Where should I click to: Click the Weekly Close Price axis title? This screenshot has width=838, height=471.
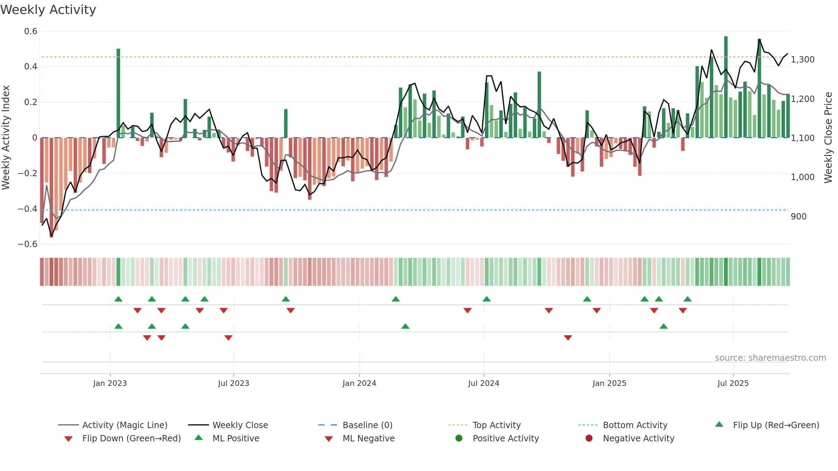pos(828,137)
